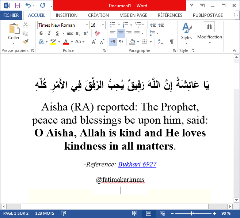This screenshot has width=240, height=218.
Task: Apply subscript formatting
Action: [78, 33]
